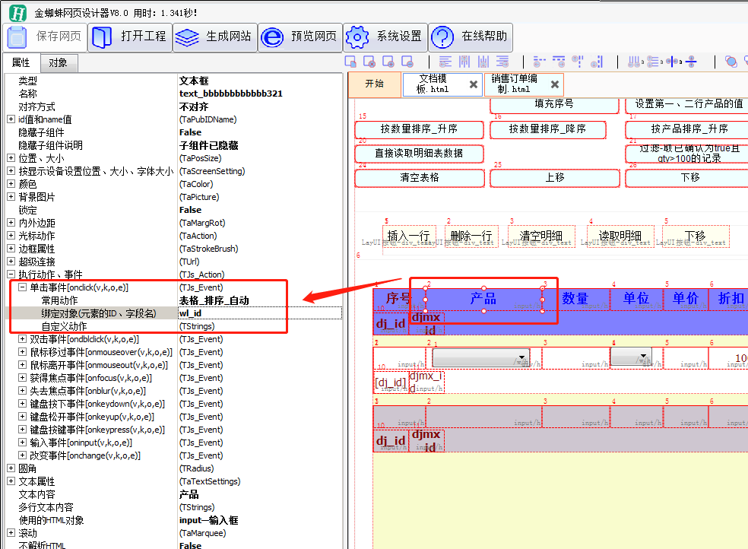Generate the website with 生成网站
This screenshot has width=748, height=549.
pos(214,36)
